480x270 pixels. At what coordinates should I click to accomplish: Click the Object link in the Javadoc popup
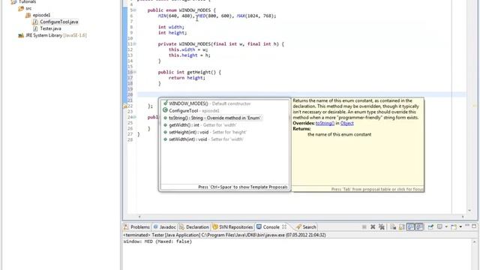(346, 123)
